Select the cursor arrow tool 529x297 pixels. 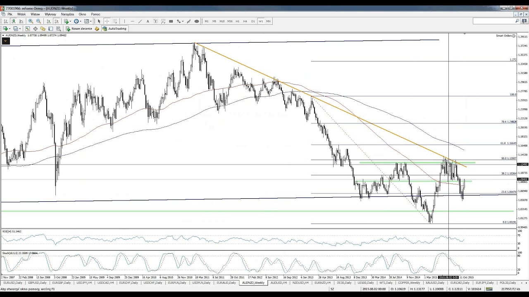click(99, 21)
